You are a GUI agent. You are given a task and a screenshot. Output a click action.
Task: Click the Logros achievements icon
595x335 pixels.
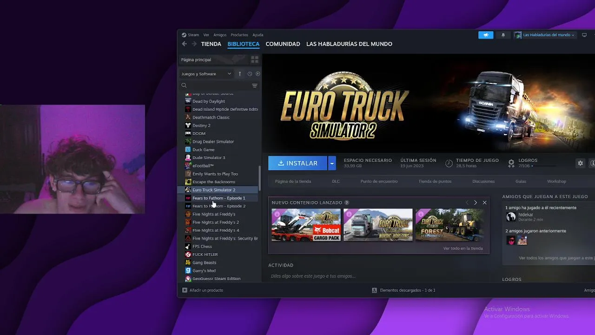pos(511,163)
